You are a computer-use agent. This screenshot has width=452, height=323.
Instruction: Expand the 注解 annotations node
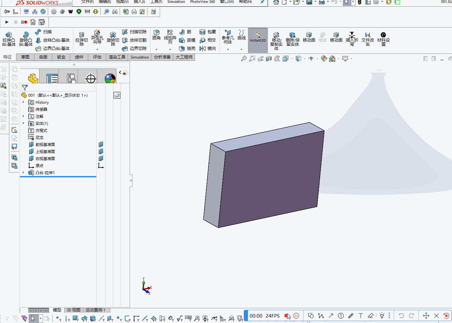coord(23,117)
